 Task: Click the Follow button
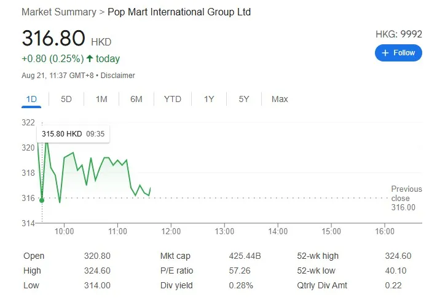click(398, 53)
